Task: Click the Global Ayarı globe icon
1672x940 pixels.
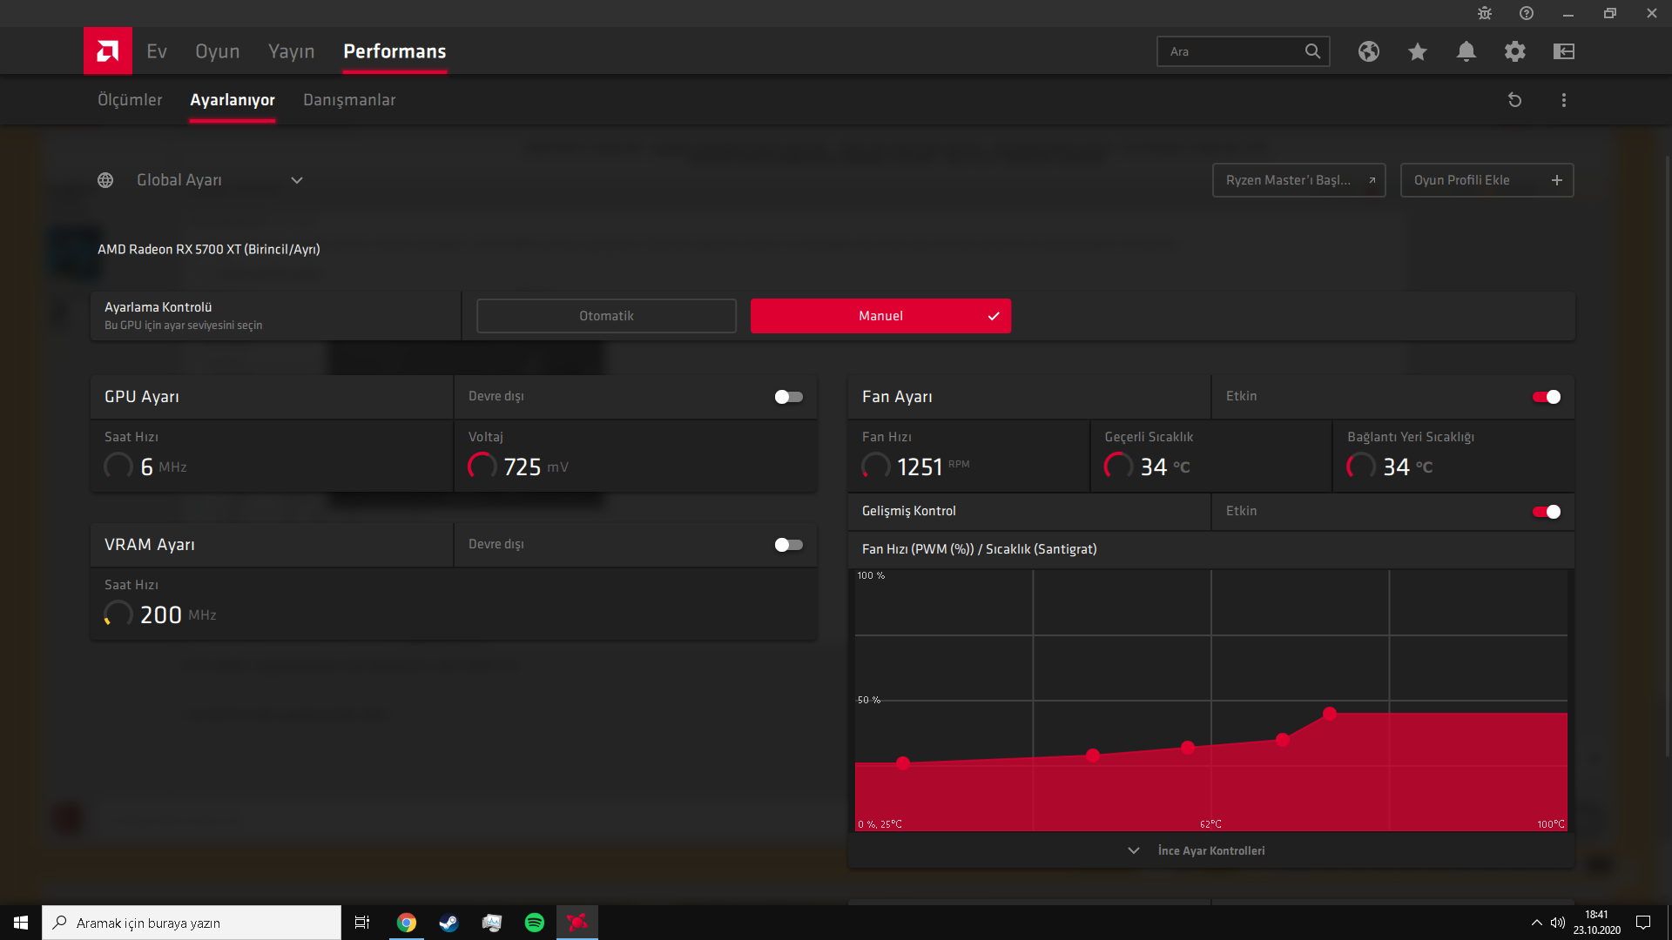Action: pos(105,180)
